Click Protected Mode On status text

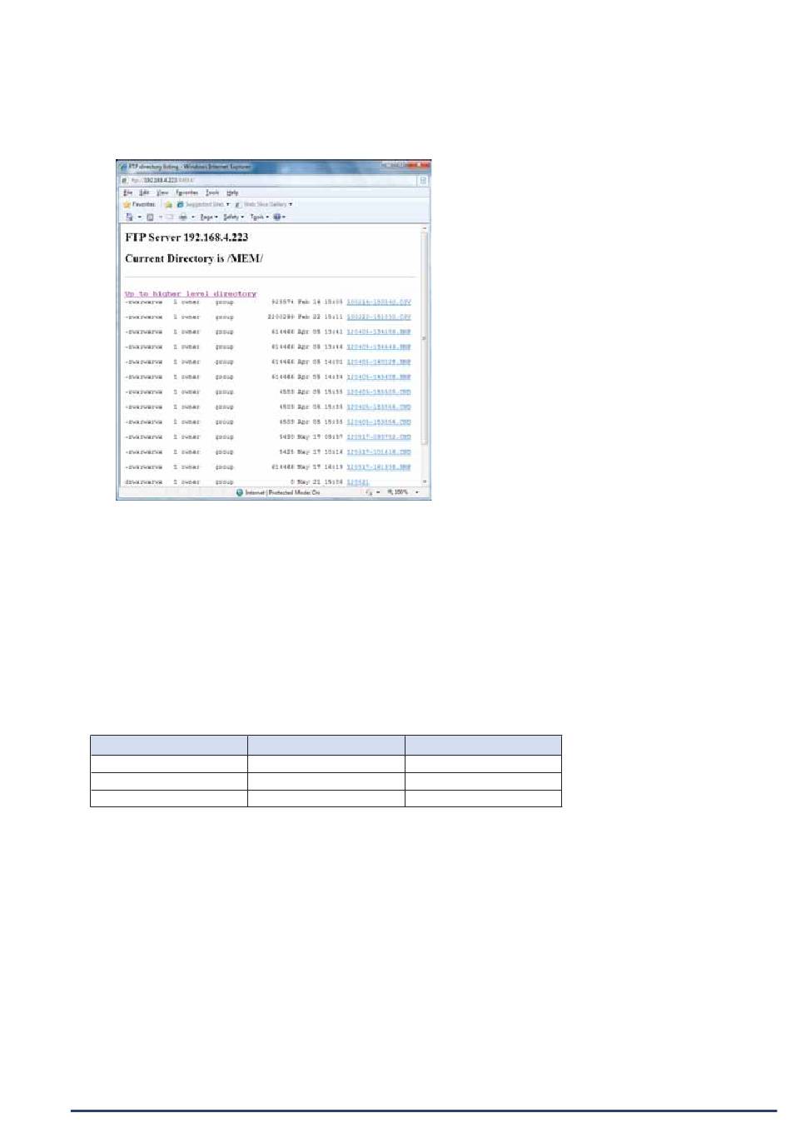(x=294, y=492)
